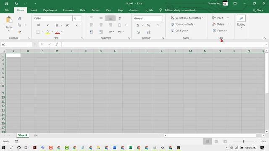Screen dimensions: 269x151
Task: Click the Wrap Text icon
Action: (x=120, y=18)
